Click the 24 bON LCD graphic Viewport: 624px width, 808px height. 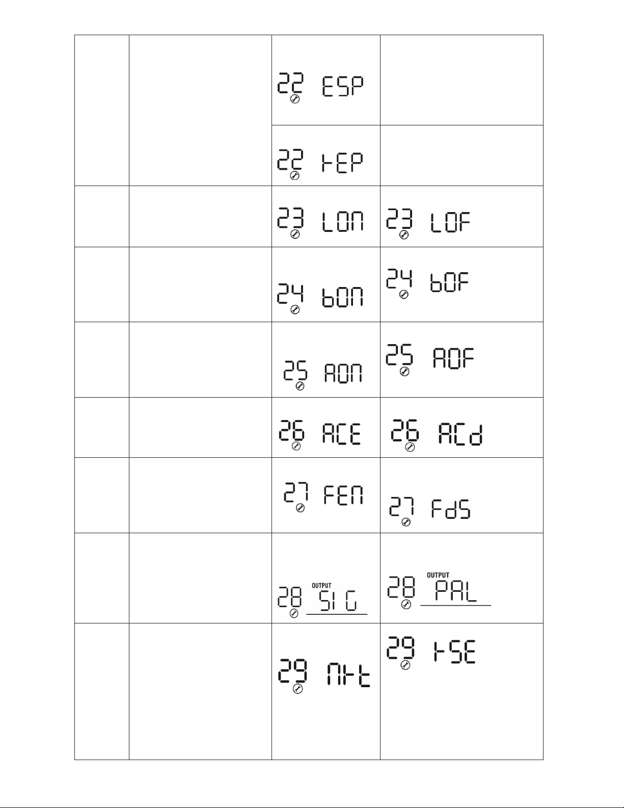click(x=321, y=299)
